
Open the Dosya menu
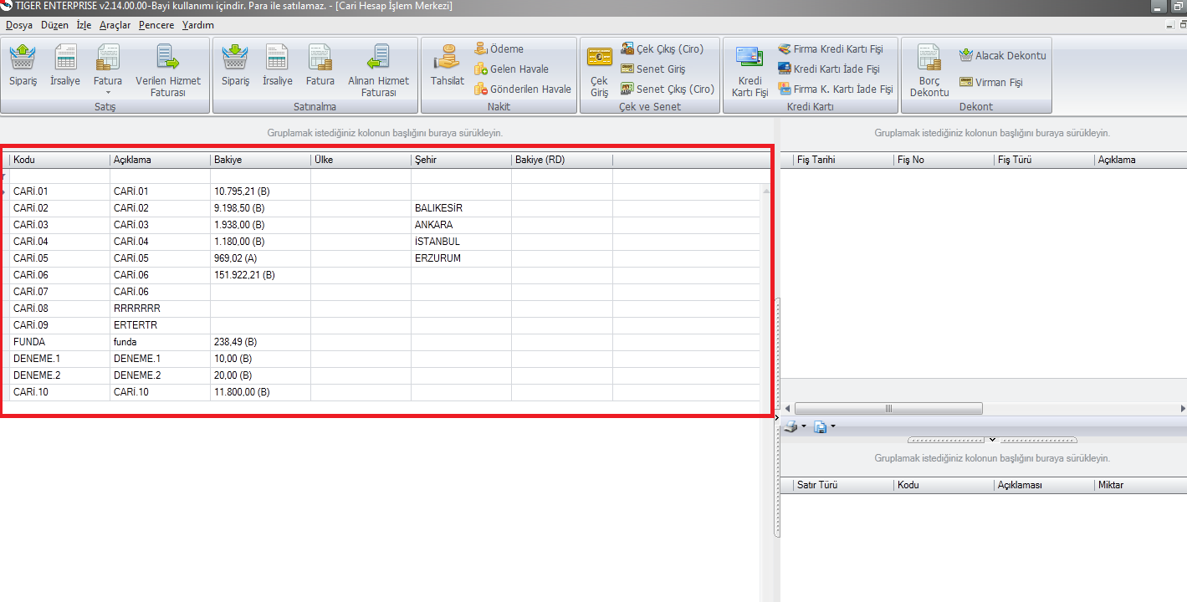click(19, 25)
